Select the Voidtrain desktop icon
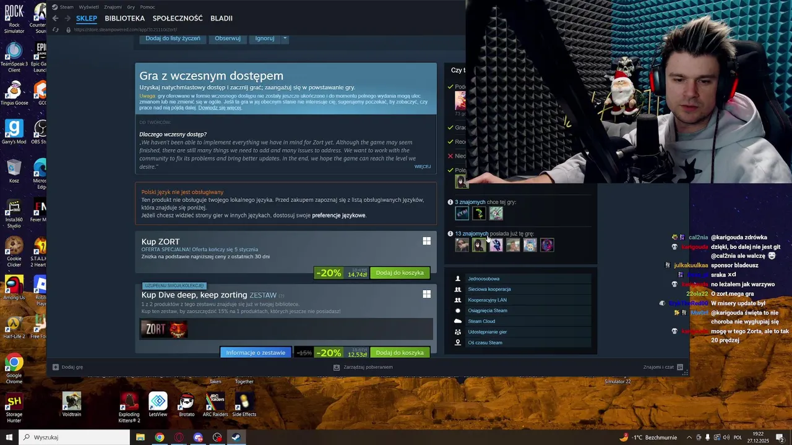The width and height of the screenshot is (792, 445). 72,405
